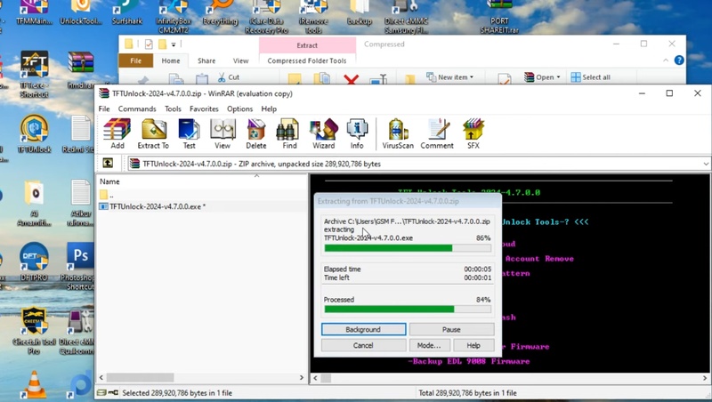This screenshot has height=402, width=712.
Task: Click the Mode... button
Action: (429, 345)
